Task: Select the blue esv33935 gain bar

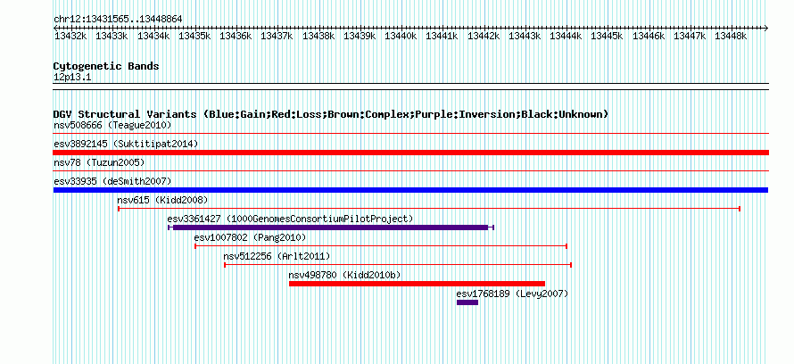Action: point(410,190)
